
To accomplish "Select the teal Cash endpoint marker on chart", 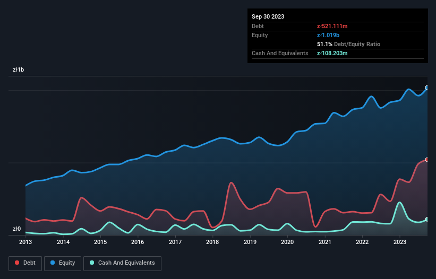I will [x=427, y=219].
